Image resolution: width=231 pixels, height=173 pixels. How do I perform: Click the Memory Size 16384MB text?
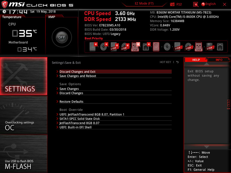tap(167, 21)
